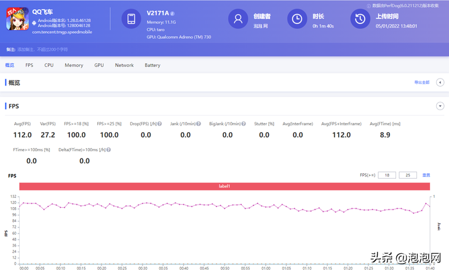449x271 pixels.
Task: Click the FPS threshold field showing 18
Action: point(387,175)
